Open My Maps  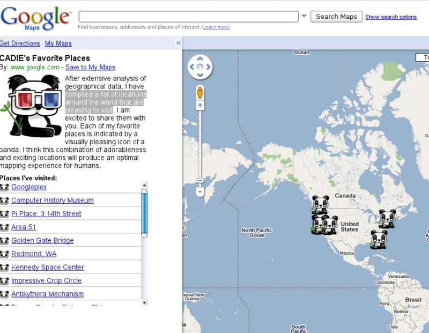[58, 43]
